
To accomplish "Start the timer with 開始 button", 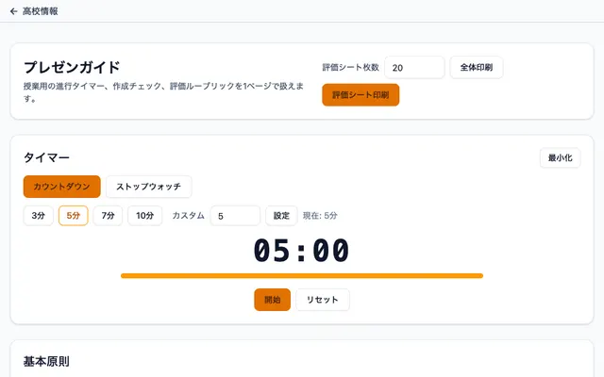I will (x=273, y=300).
